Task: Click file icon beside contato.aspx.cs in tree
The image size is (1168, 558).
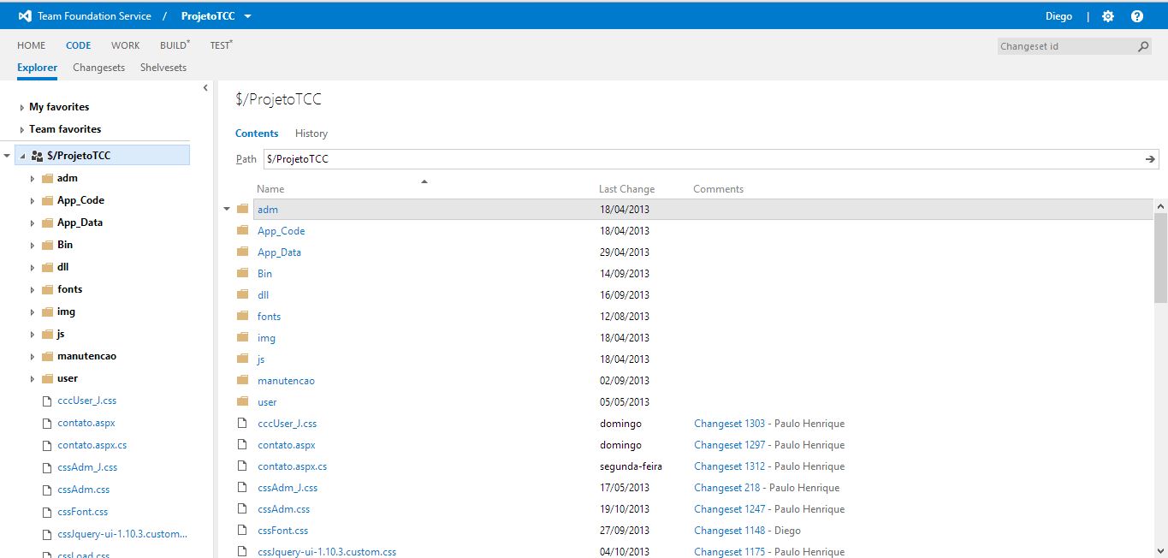Action: [x=47, y=445]
